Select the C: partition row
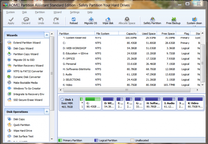 click(x=129, y=43)
